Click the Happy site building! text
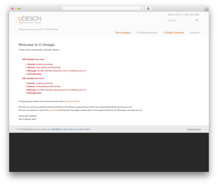 click(x=27, y=116)
